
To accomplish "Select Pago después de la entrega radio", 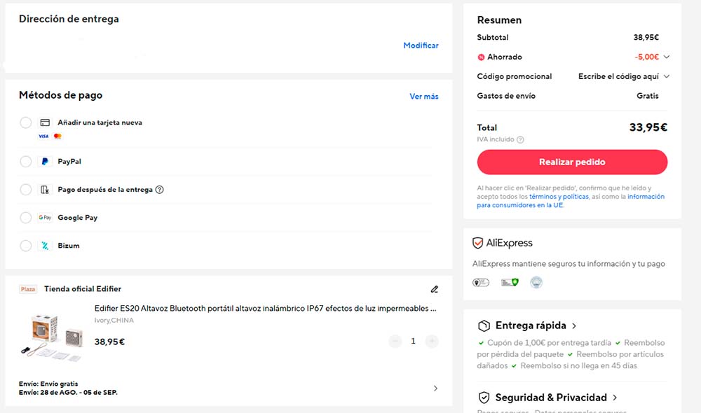I will coord(26,189).
